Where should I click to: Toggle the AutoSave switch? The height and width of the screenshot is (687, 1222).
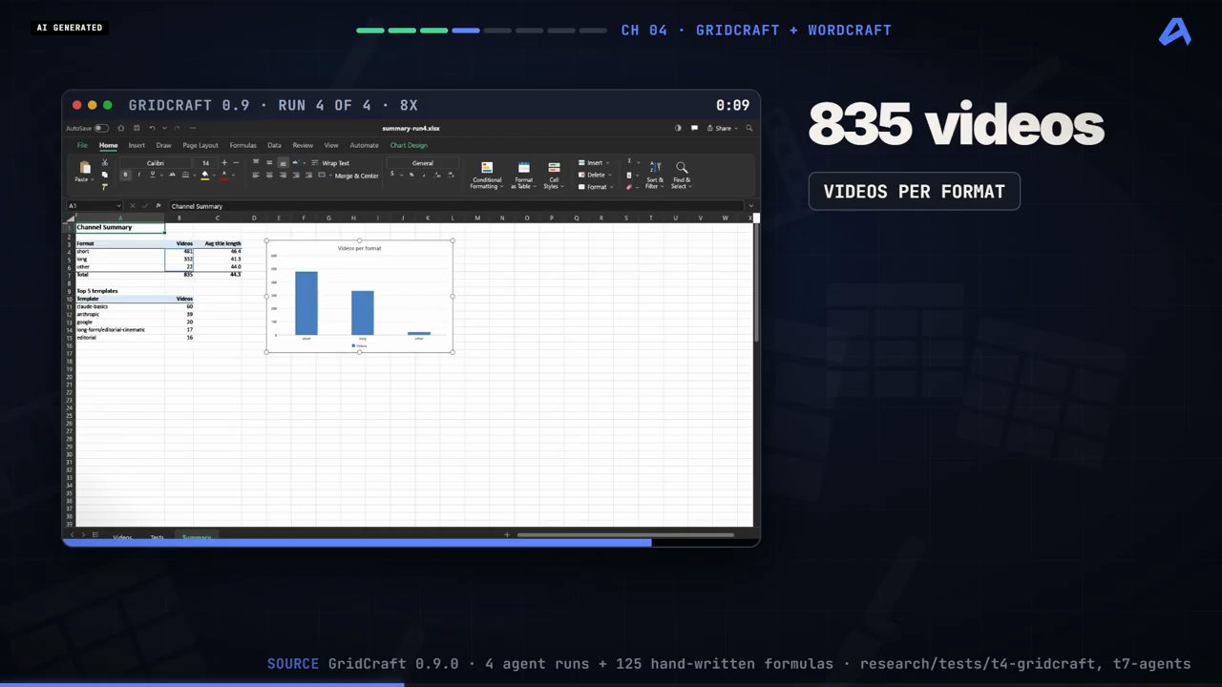point(101,128)
